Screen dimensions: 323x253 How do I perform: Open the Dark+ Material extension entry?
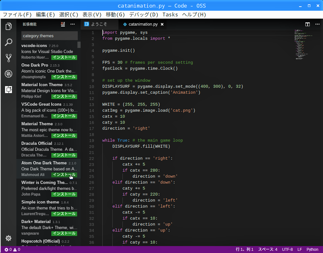pyautogui.click(x=48, y=227)
